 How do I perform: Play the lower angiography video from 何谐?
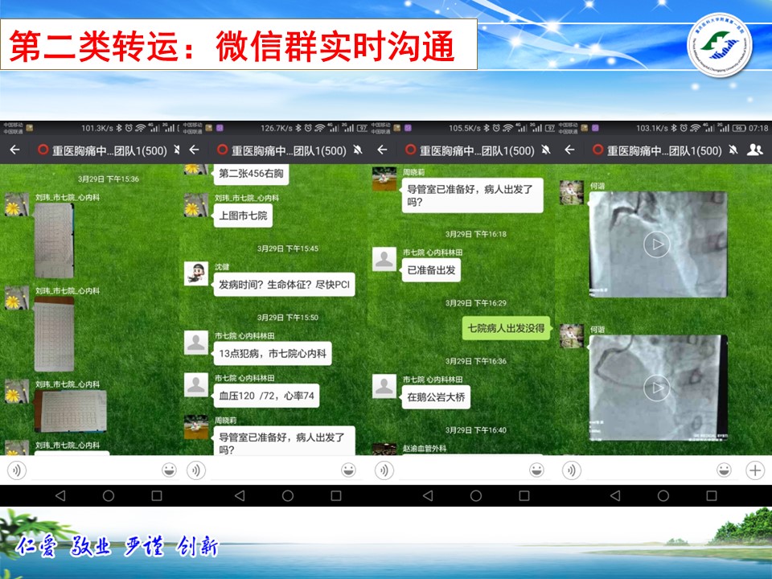click(657, 388)
